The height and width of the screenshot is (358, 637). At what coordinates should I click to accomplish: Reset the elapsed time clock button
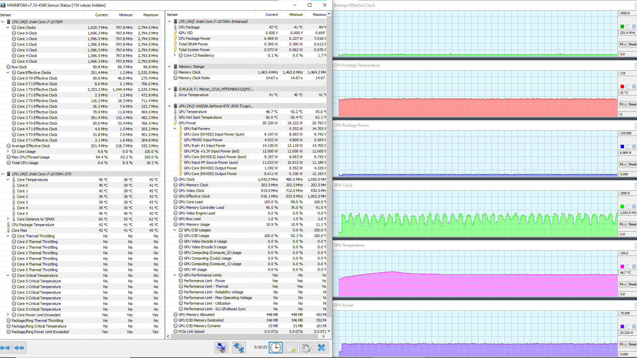point(275,347)
